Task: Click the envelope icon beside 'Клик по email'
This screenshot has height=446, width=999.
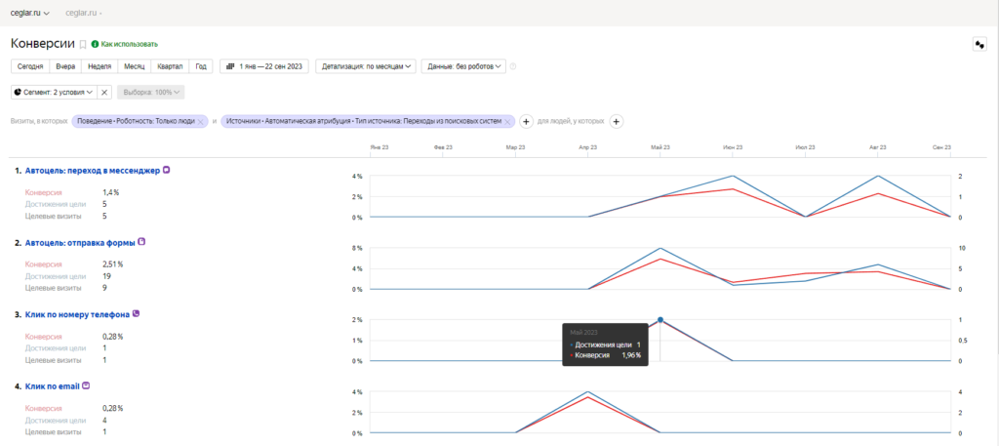Action: [x=86, y=386]
